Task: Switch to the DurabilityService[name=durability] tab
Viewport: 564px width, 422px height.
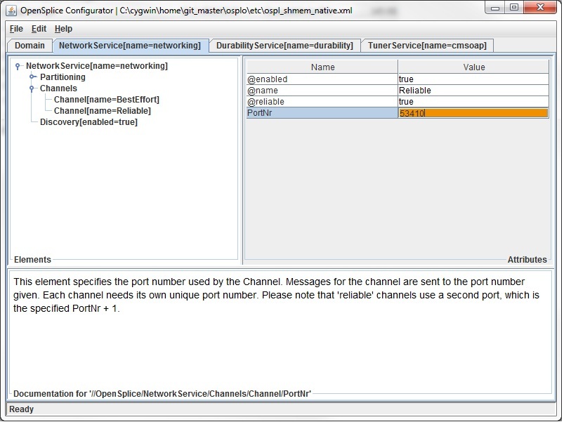Action: (x=284, y=46)
